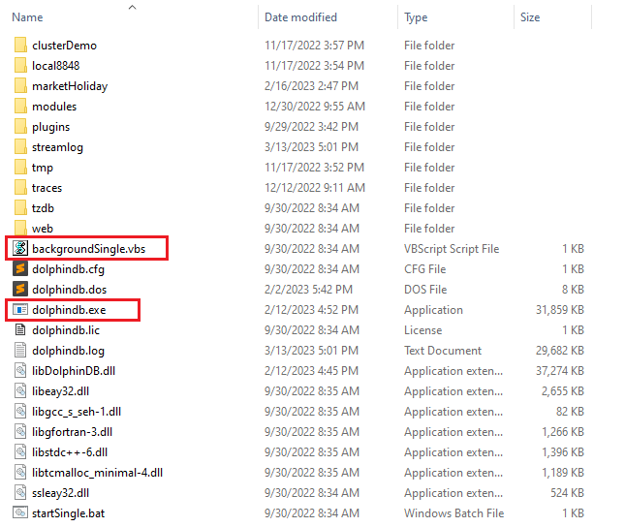Select the web folder icon
Viewport: 625px width, 527px height.
20,229
